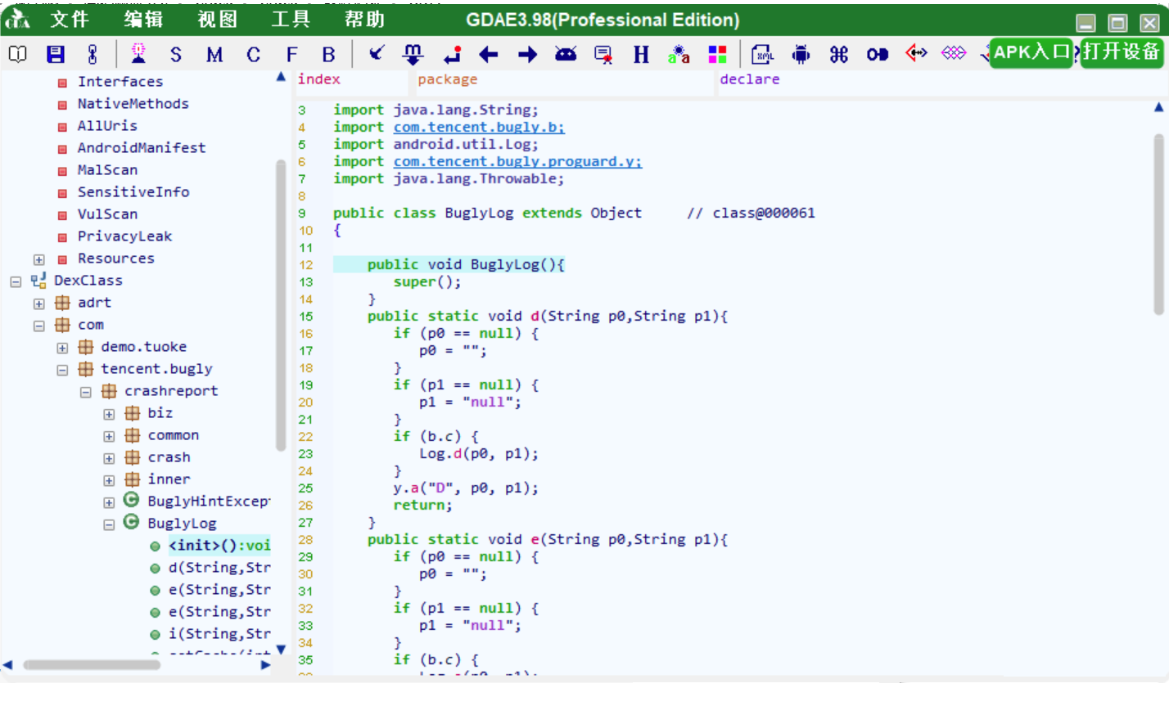Select the VulScan tree item
The image size is (1169, 706).
(x=107, y=214)
